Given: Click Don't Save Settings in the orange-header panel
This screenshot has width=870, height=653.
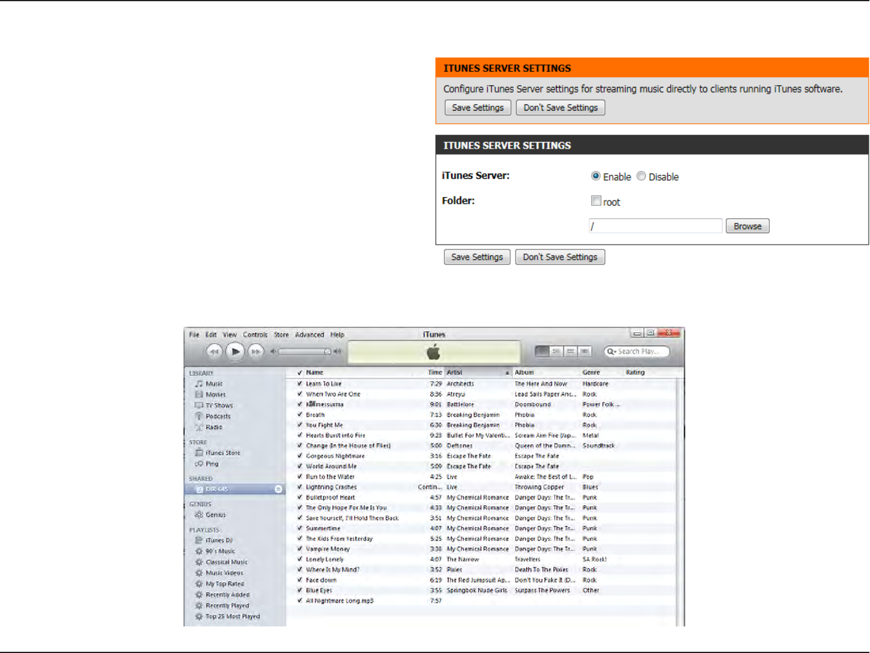Looking at the screenshot, I should (561, 108).
